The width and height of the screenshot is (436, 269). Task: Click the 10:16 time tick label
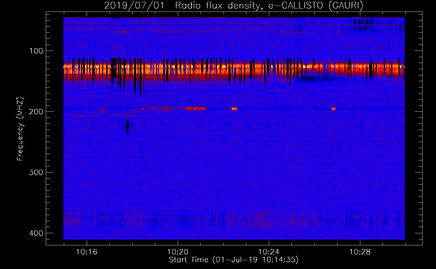pyautogui.click(x=86, y=252)
